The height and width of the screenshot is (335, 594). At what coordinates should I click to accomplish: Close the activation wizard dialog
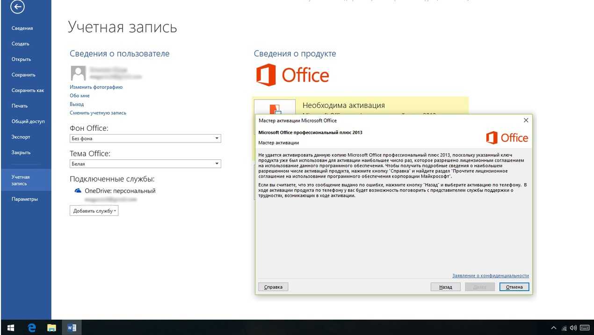(526, 121)
